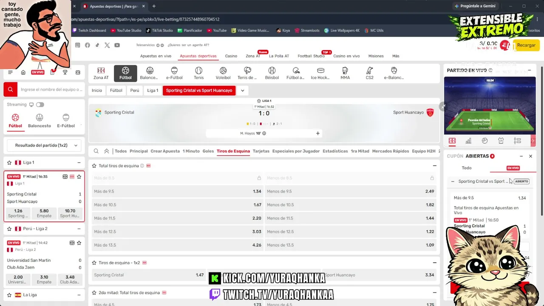Collapse all markets with double-chevron icon
The width and height of the screenshot is (544, 306).
107,151
